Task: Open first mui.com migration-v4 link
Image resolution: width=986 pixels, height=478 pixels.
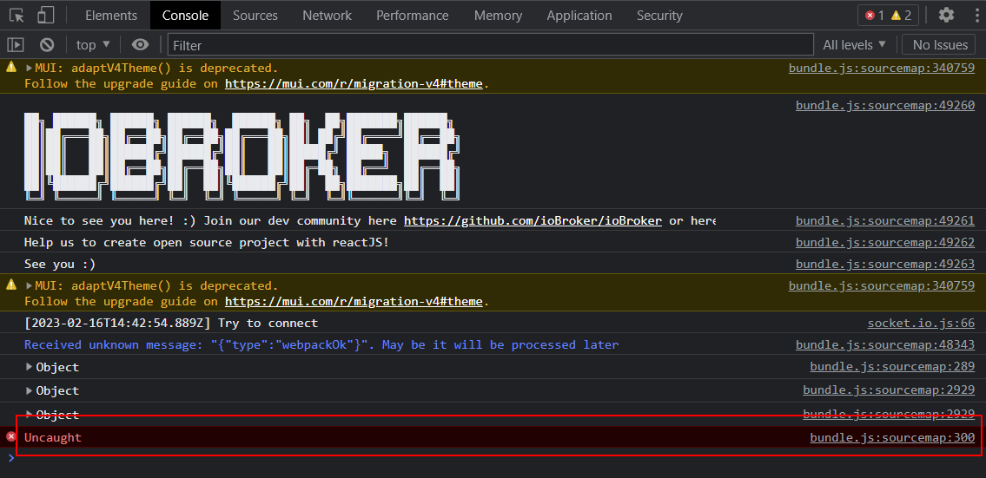Action: (x=354, y=83)
